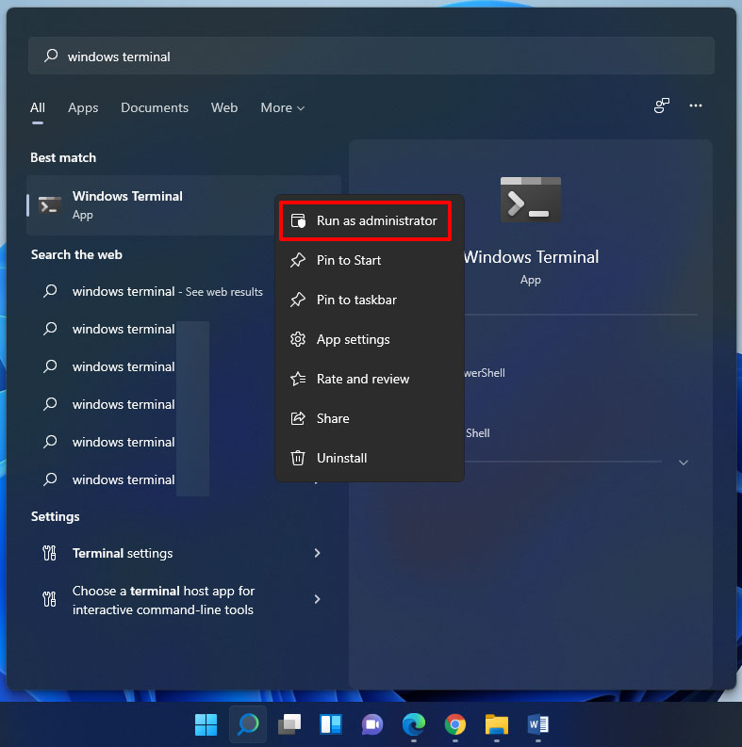Screen dimensions: 742x747
Task: Click the Windows Terminal best match icon
Action: [50, 205]
